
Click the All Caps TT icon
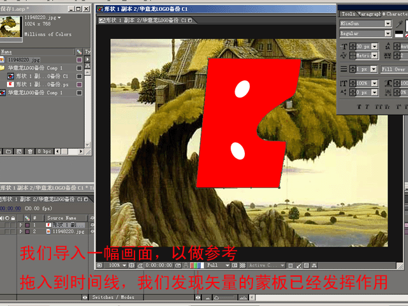coord(378,106)
